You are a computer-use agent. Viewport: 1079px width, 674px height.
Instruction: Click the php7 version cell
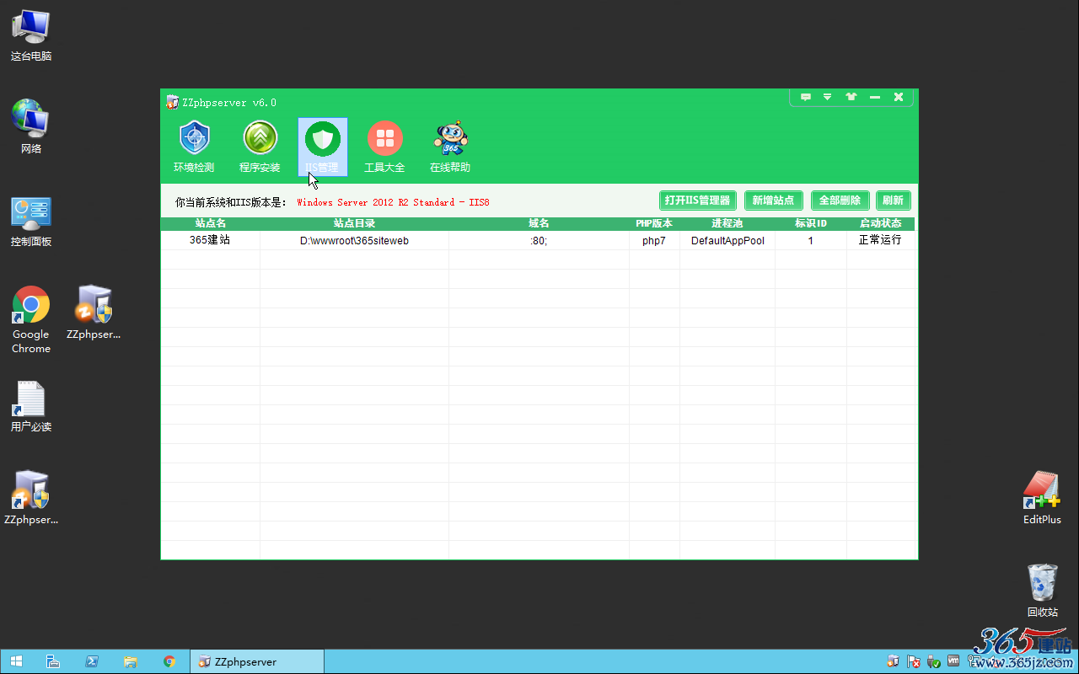coord(654,240)
